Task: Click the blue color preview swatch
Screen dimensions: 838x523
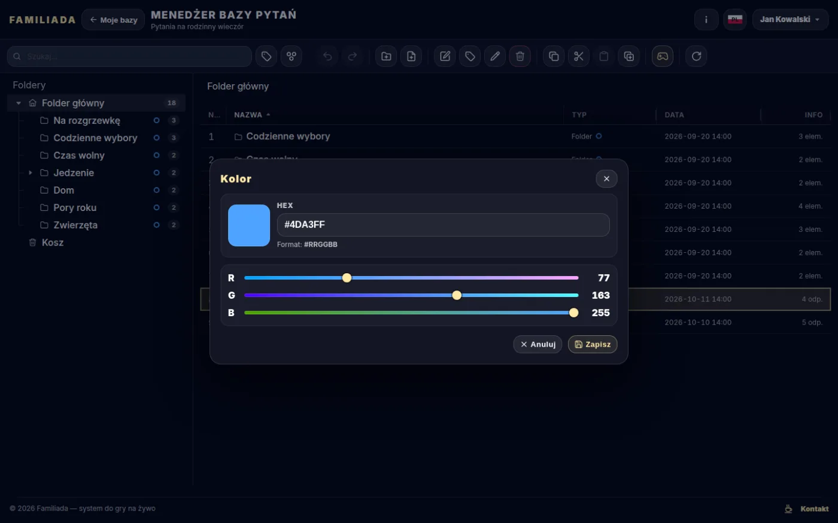Action: tap(249, 225)
